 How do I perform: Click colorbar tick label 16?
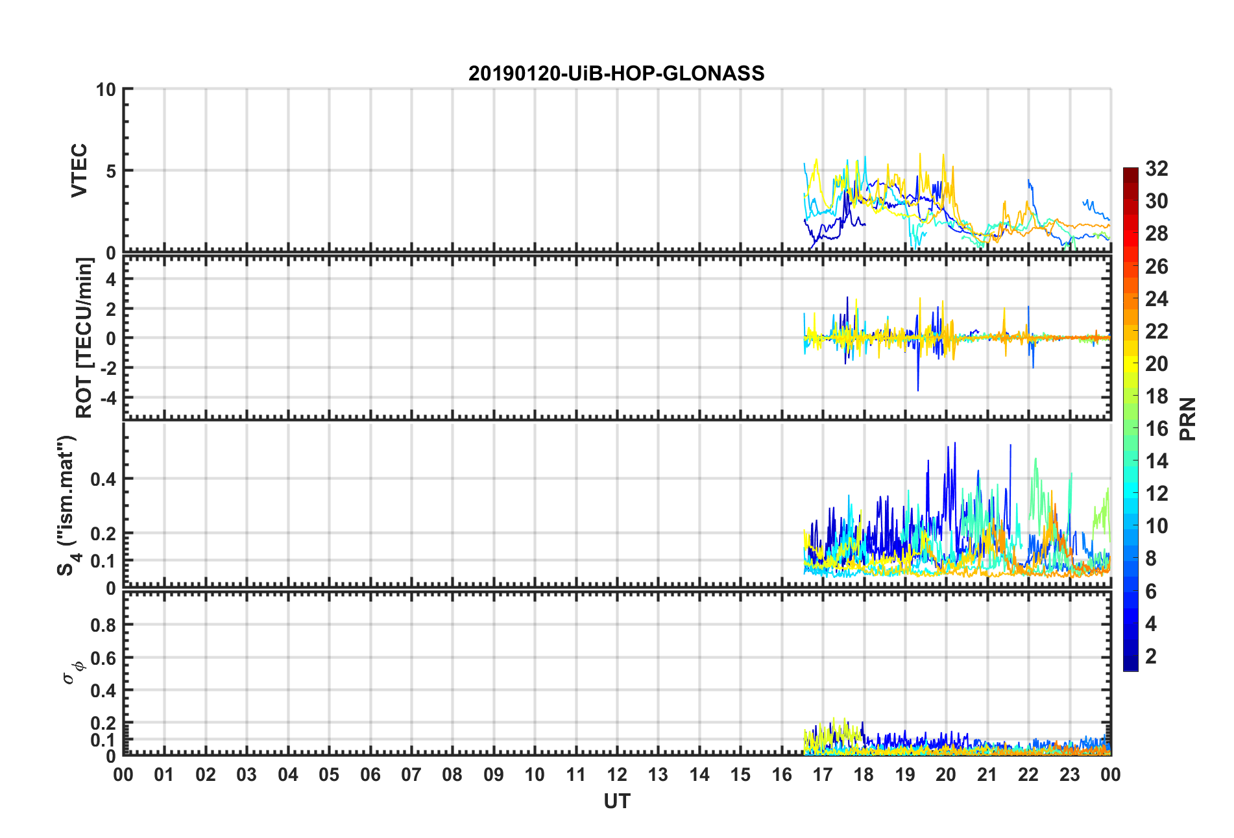point(1157,429)
